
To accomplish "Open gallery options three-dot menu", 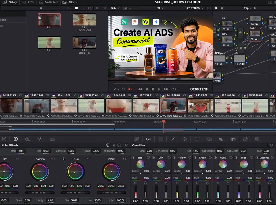I will tap(104, 8).
